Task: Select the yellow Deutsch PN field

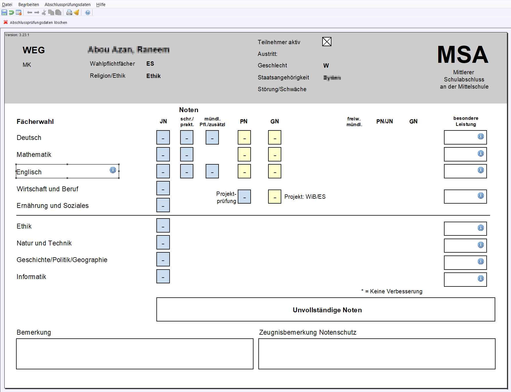Action: click(x=244, y=137)
